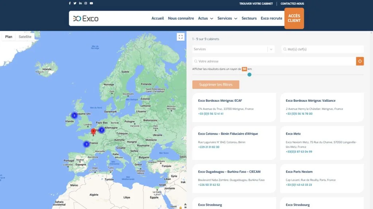
Task: Focus the Votre adresse input field
Action: tap(274, 61)
